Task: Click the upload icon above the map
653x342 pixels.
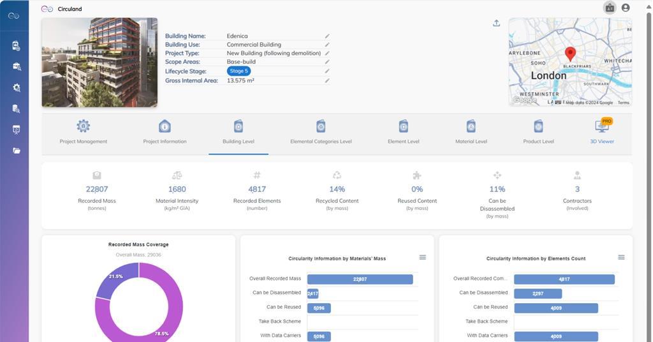Action: (x=496, y=24)
